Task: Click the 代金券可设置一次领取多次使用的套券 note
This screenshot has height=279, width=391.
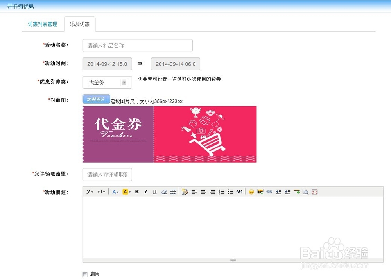Action: tap(179, 79)
